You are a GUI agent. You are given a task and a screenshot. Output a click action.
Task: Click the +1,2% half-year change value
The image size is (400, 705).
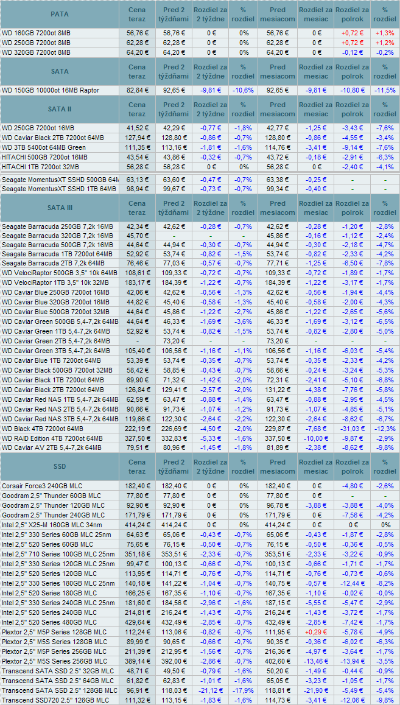385,43
